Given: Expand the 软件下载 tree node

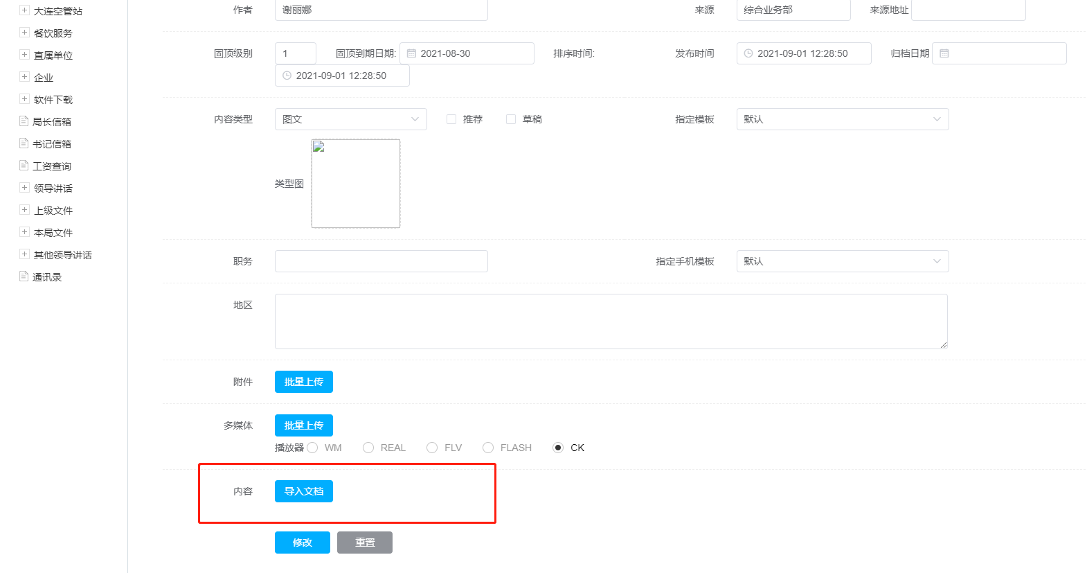Looking at the screenshot, I should point(24,99).
